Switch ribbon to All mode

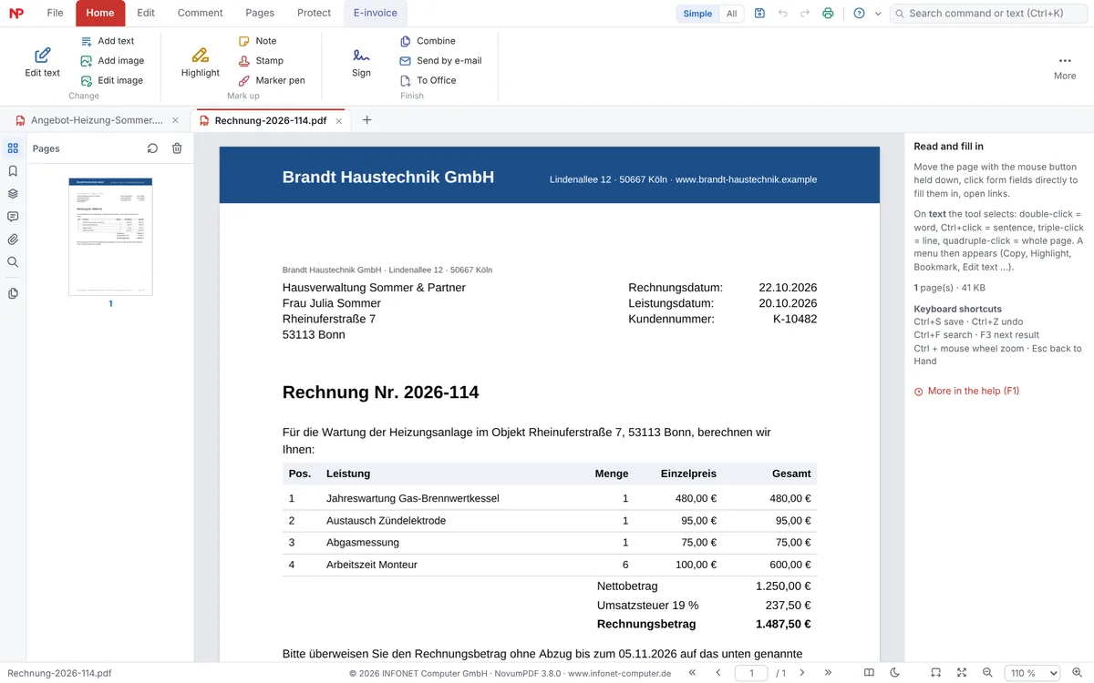point(731,14)
